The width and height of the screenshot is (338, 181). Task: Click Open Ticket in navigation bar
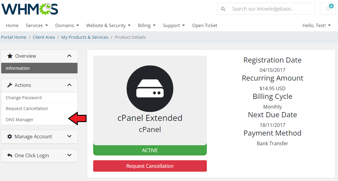click(204, 25)
